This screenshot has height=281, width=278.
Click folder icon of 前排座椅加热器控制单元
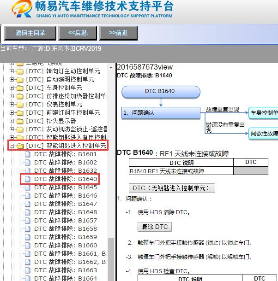pos(20,96)
